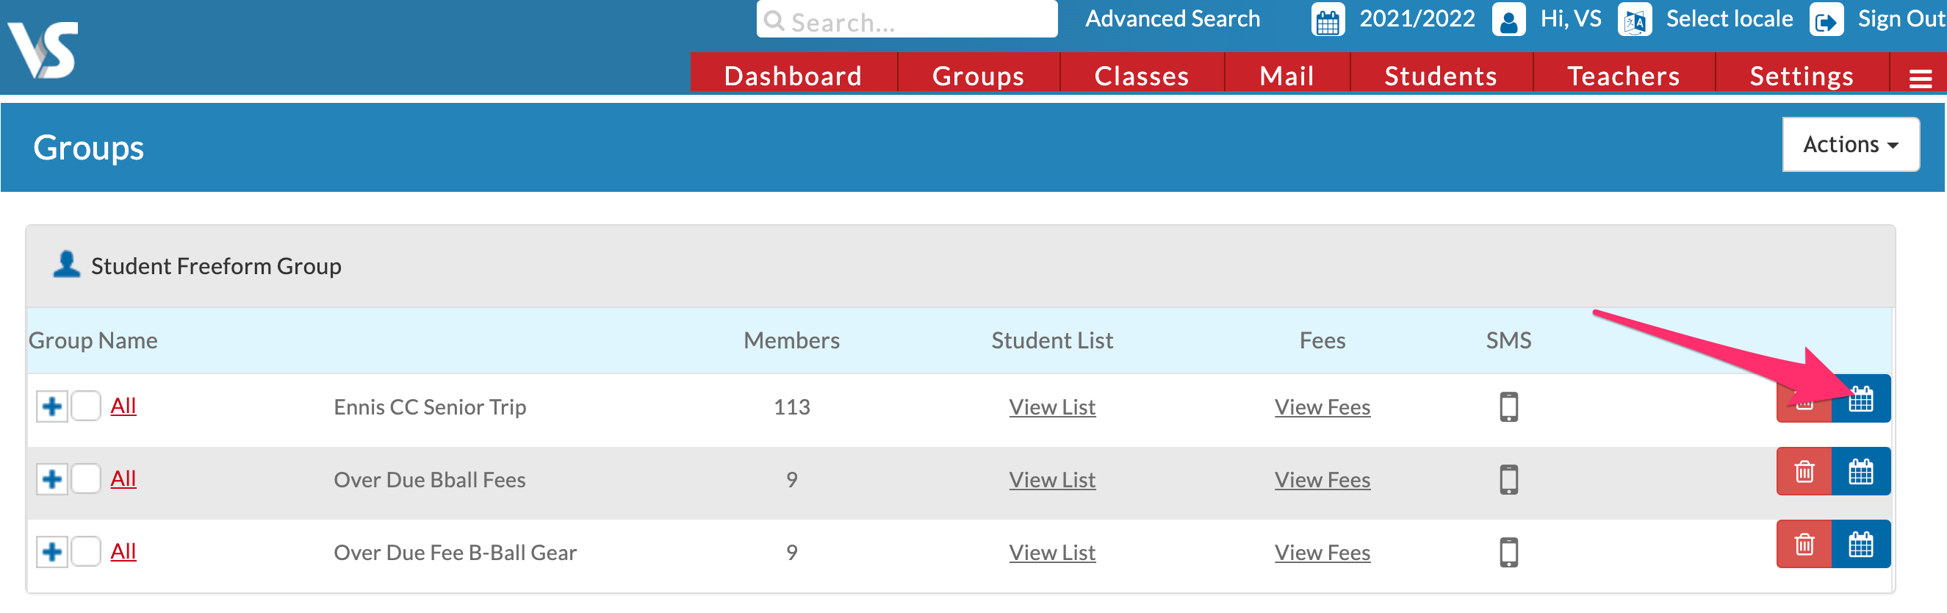
Task: Select All for Over Due Bball Fees
Action: (x=123, y=478)
